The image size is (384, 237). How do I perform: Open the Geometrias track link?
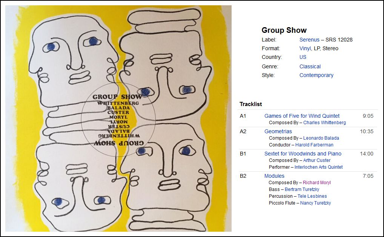tap(278, 131)
